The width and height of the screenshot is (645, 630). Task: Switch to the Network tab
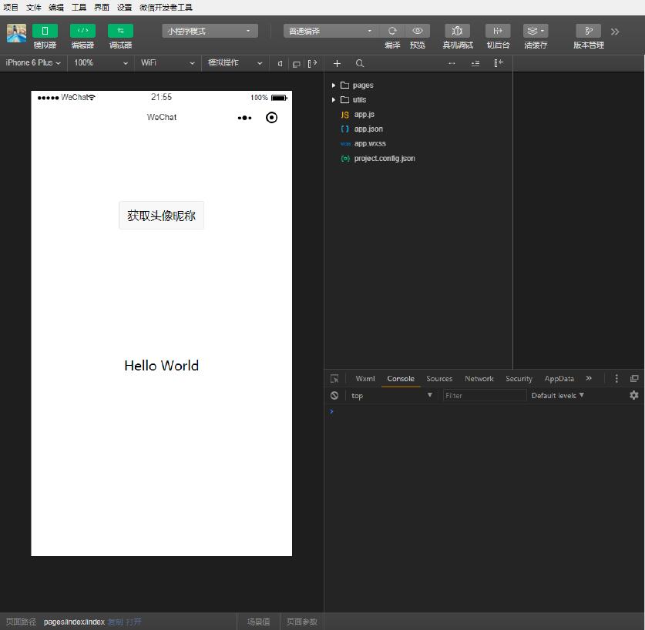[x=479, y=379]
